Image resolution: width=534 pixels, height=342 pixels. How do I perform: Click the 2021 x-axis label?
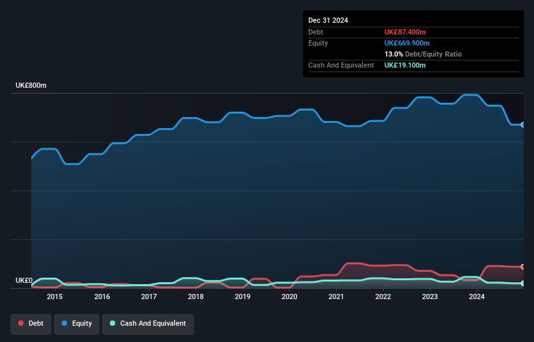[x=336, y=296]
